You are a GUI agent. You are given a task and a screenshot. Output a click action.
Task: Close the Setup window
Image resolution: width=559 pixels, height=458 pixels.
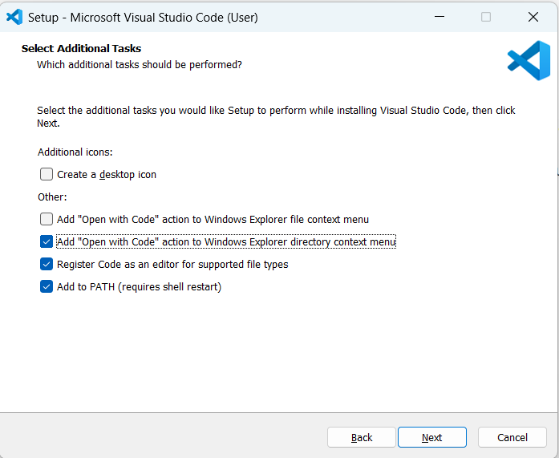533,17
